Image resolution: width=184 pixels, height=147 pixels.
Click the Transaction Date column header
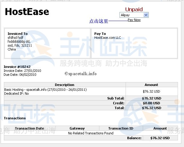[x=30, y=128]
